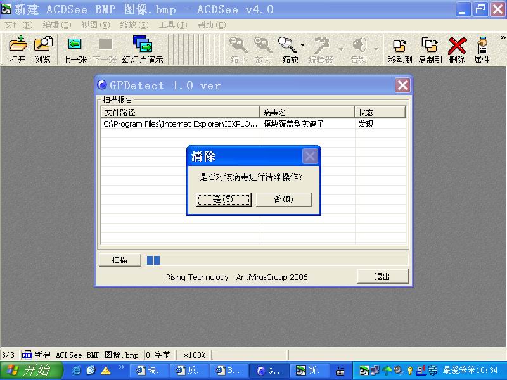Click the *100% zoom status entry
The image size is (507, 380).
point(195,355)
